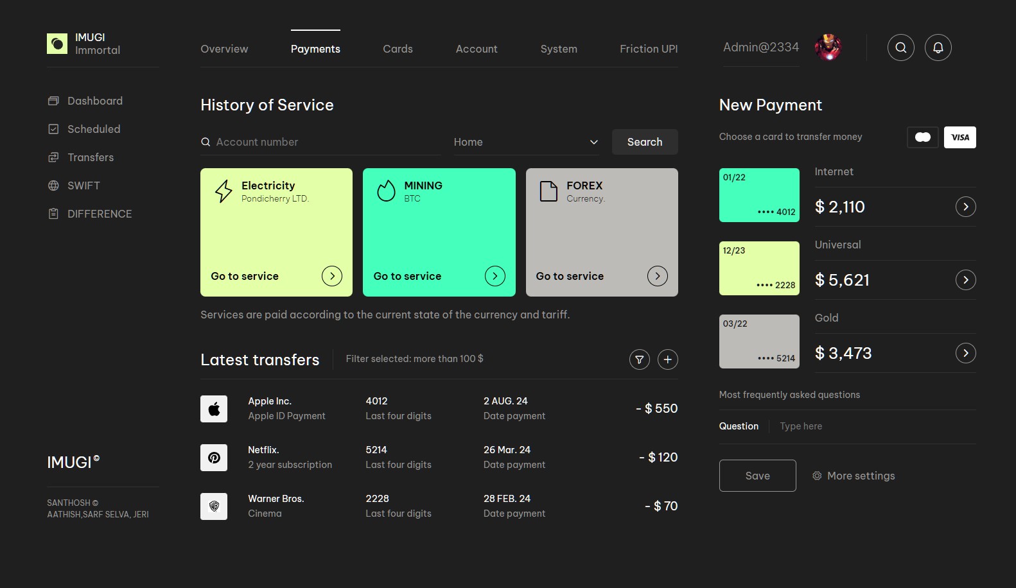Viewport: 1016px width, 588px height.
Task: Switch to the Friction UPI tab
Action: point(649,49)
